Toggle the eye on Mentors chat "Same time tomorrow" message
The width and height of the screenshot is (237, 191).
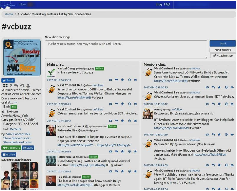click(232, 87)
